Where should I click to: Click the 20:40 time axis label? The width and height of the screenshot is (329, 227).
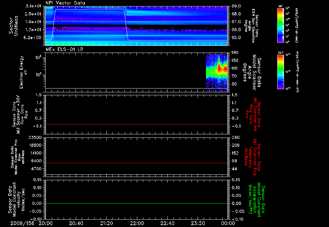[76, 223]
